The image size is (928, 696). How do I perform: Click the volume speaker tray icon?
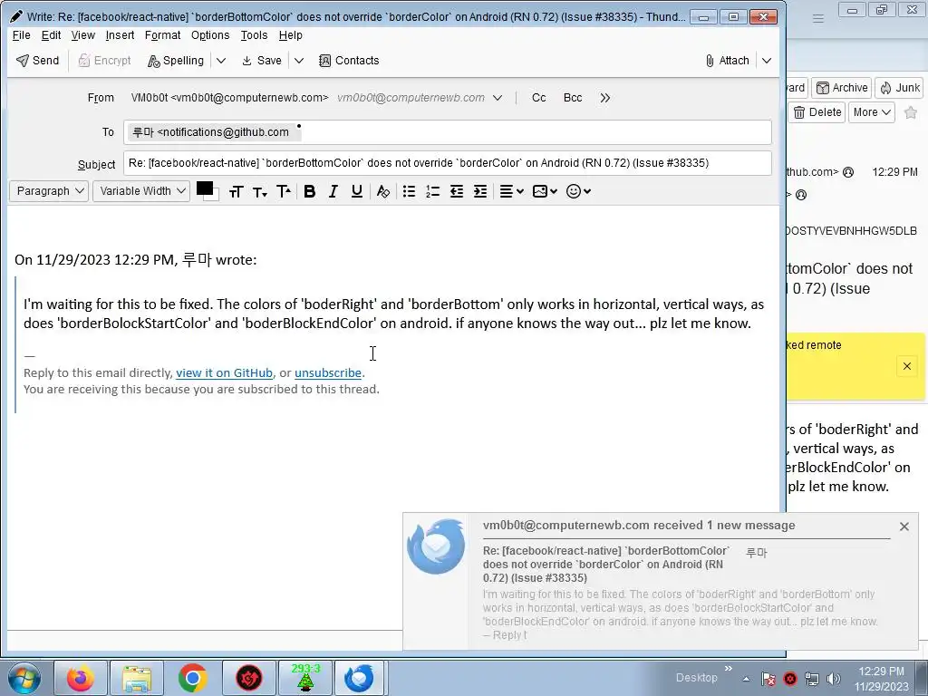(834, 679)
